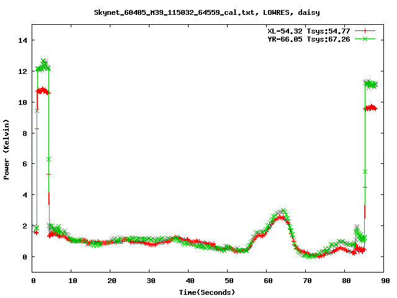Click the y-axis tick label 14
The image size is (397, 298).
click(22, 40)
